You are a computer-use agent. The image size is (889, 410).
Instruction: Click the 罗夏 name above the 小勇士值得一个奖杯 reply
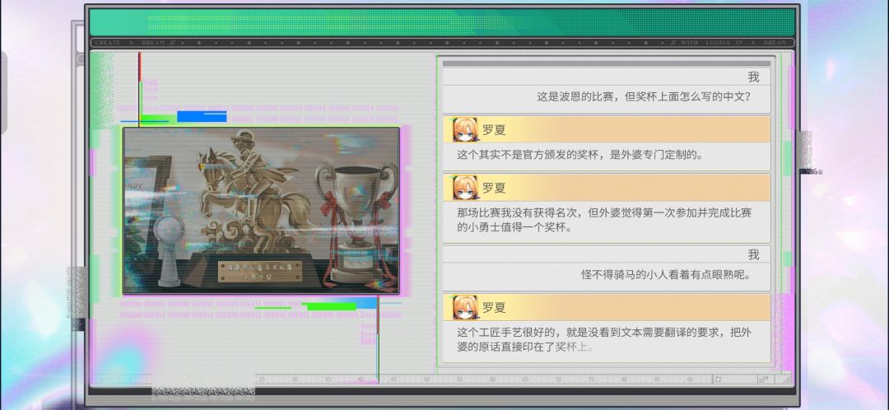(493, 188)
